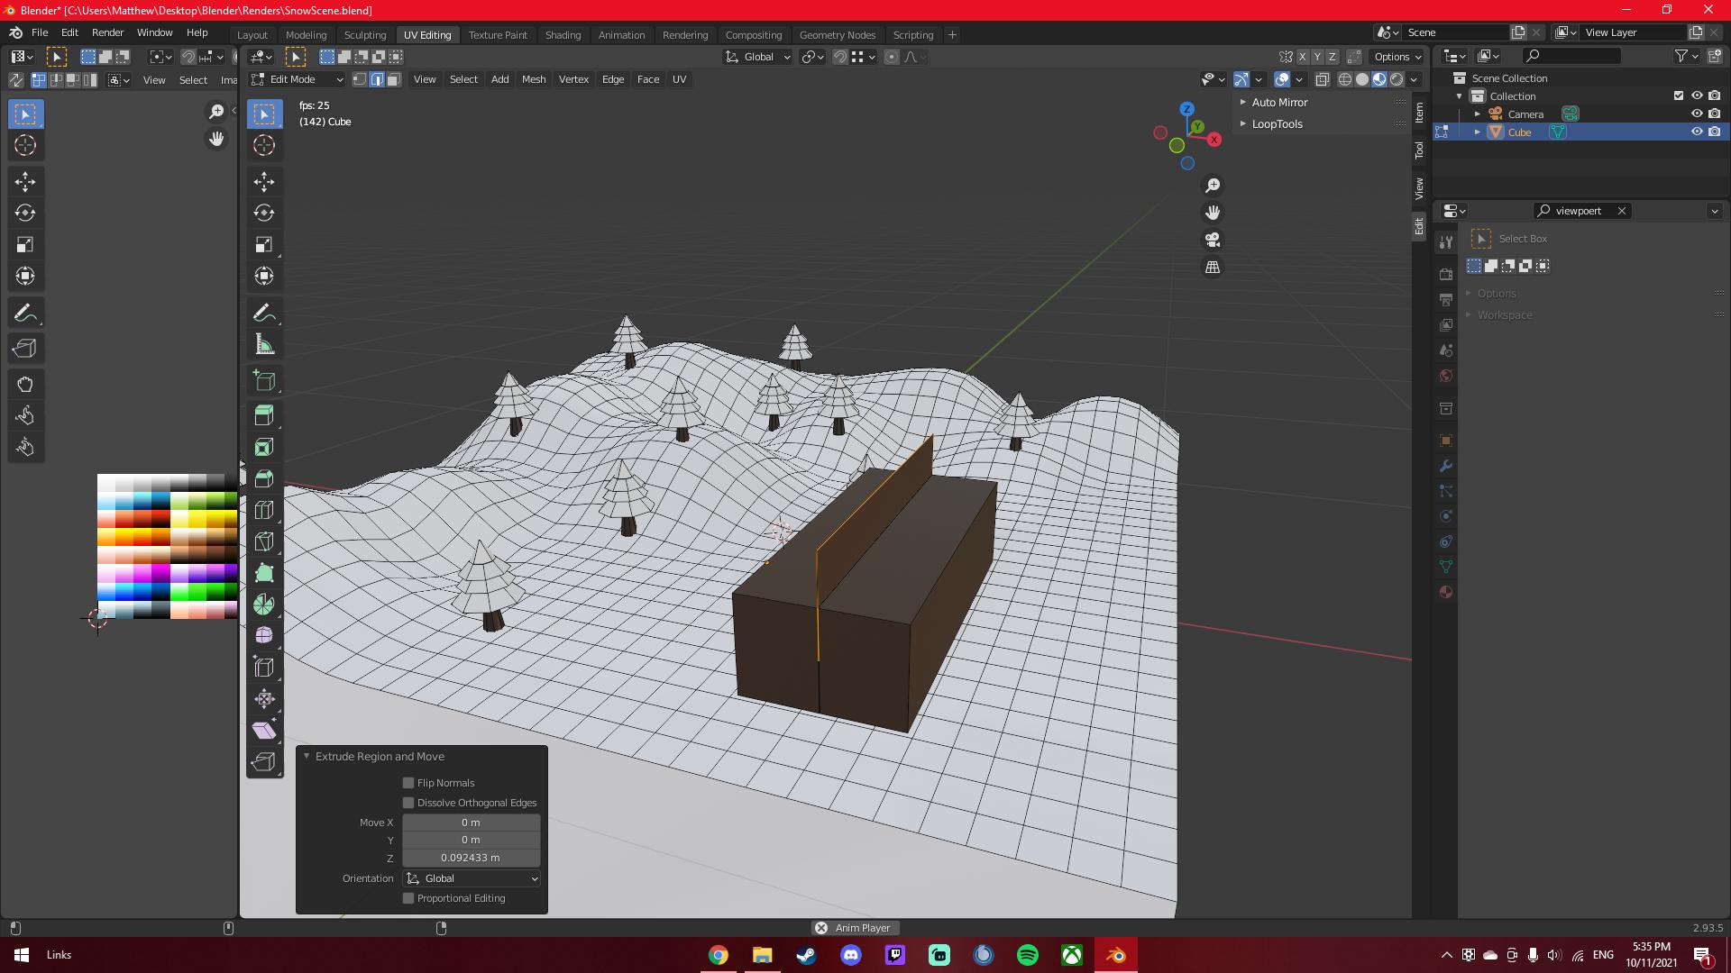Select the Add Cube tool

(x=264, y=380)
